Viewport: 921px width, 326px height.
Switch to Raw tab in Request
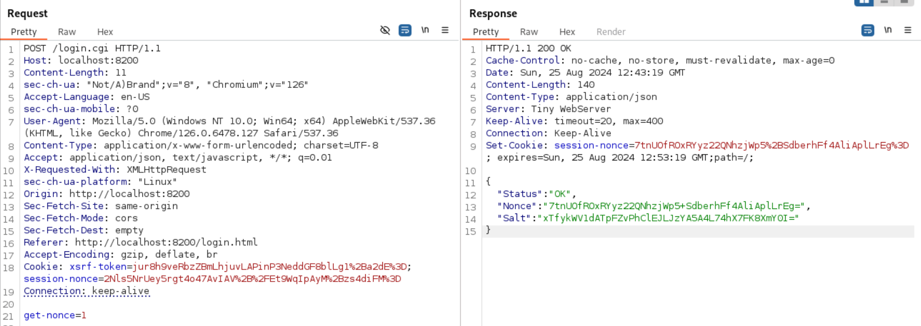click(67, 32)
